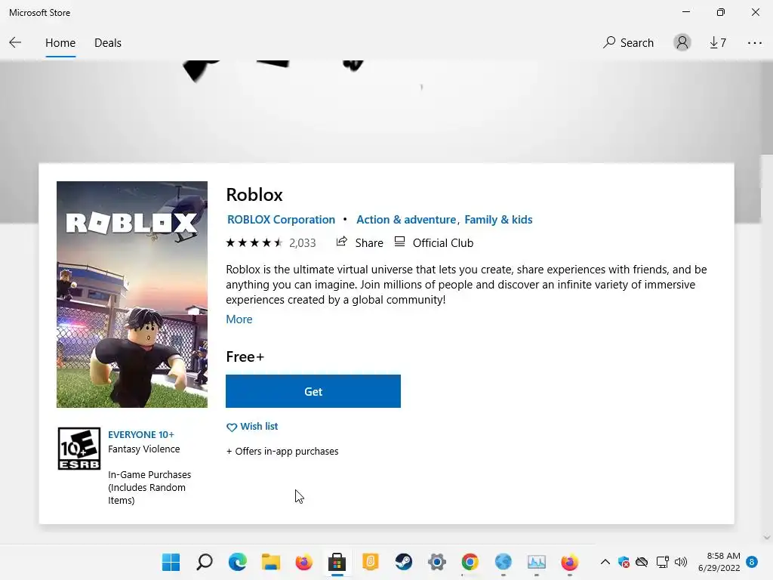
Task: Minimize the Microsoft Store window
Action: [685, 12]
